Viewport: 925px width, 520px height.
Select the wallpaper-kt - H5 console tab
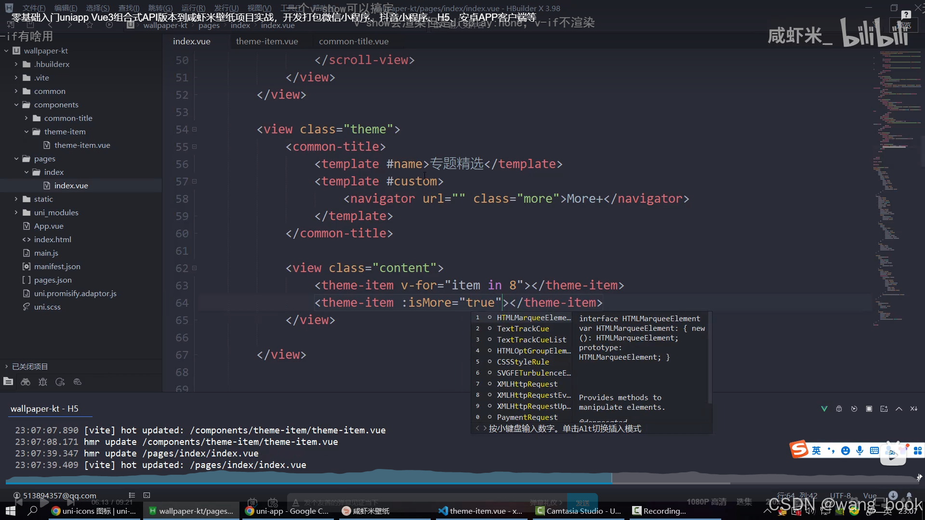pyautogui.click(x=44, y=409)
